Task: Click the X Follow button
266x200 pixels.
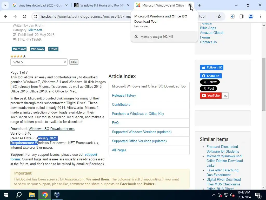Action: point(210,82)
